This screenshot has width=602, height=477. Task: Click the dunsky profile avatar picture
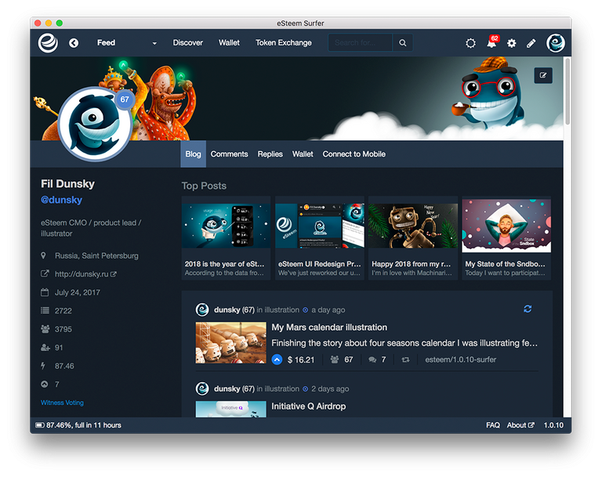coord(95,124)
